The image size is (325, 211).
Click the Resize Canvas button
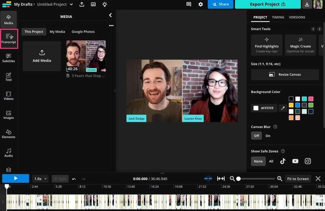pyautogui.click(x=285, y=74)
